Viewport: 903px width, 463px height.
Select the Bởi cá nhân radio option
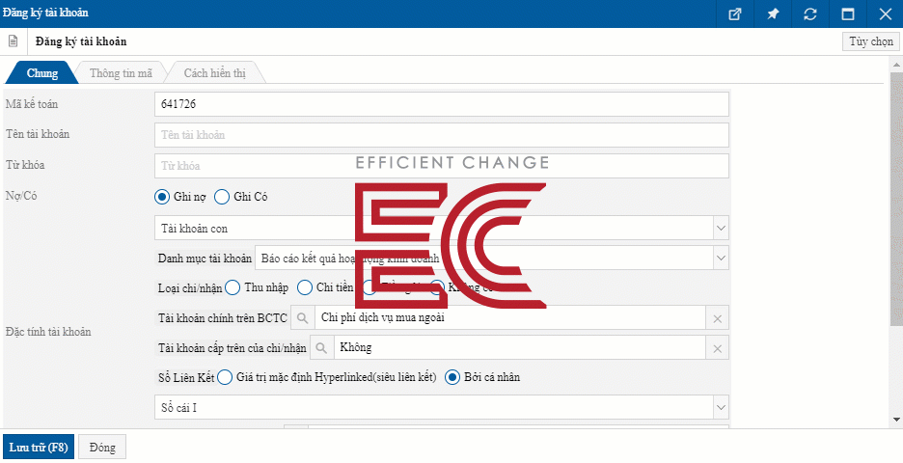[x=453, y=378]
